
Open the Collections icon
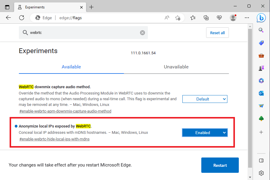(206, 18)
